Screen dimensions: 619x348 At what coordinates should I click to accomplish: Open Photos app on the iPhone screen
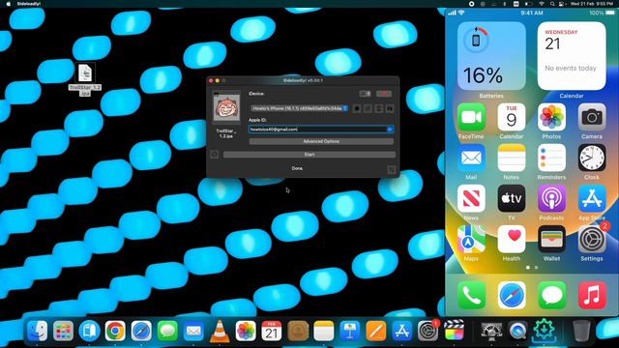pos(551,117)
